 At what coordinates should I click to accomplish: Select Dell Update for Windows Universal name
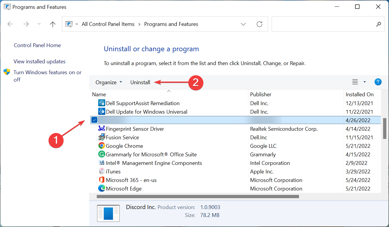147,112
